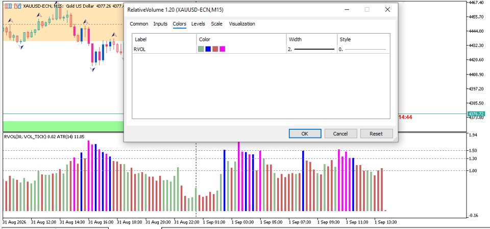Click the Style column header
The width and height of the screenshot is (490, 229).
point(346,39)
